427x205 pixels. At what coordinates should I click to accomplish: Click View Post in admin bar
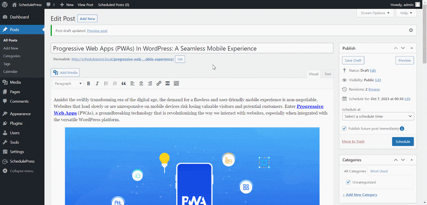[85, 5]
